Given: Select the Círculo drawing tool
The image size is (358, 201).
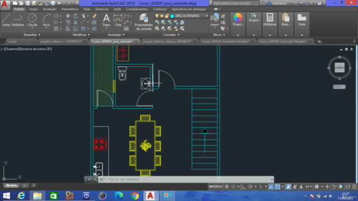Looking at the screenshot, I should (x=32, y=20).
